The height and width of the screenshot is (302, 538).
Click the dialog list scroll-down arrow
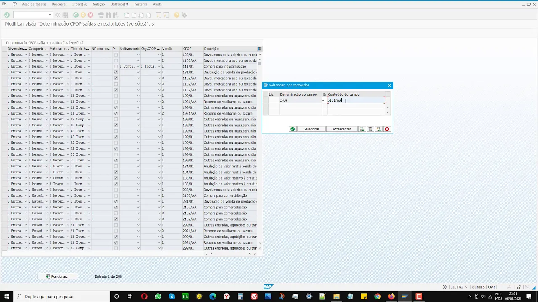tap(388, 112)
